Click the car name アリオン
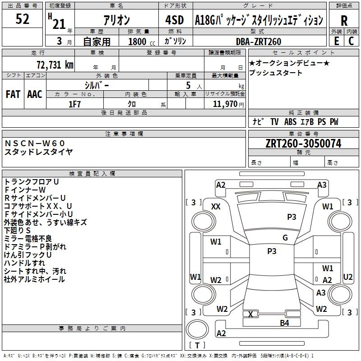The height and width of the screenshot is (361, 361). pos(116,20)
